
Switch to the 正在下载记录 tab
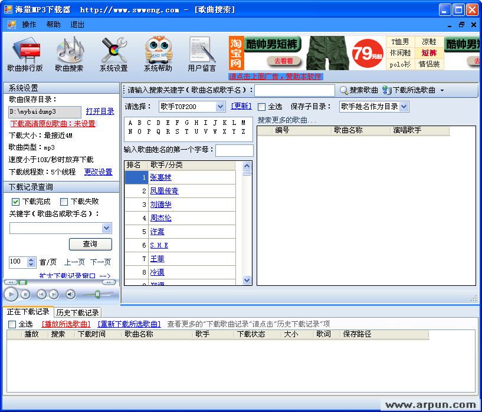(x=28, y=312)
